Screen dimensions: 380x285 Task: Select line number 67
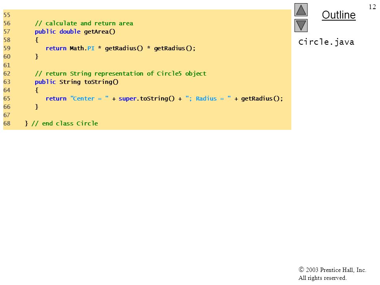tap(7, 115)
